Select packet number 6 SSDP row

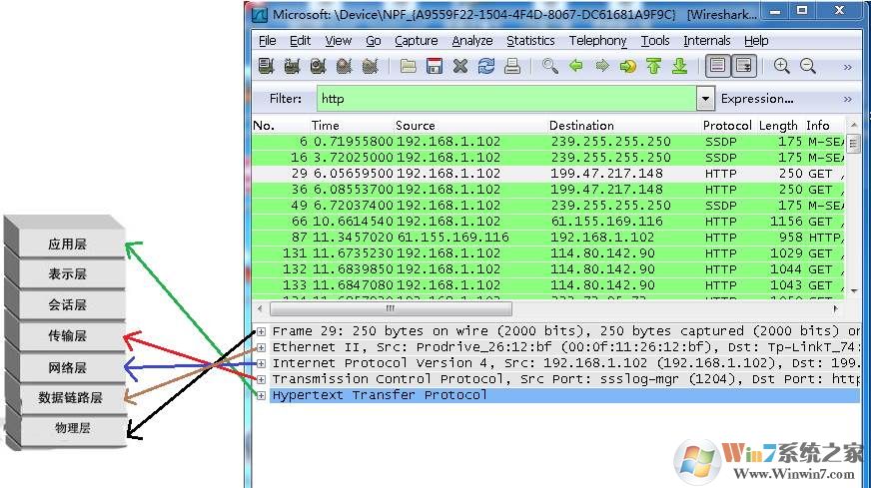click(548, 142)
